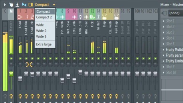Screen dimensions: 183x103
Task: Click the Lead Thin pan knob
Action: pyautogui.click(x=26, y=64)
